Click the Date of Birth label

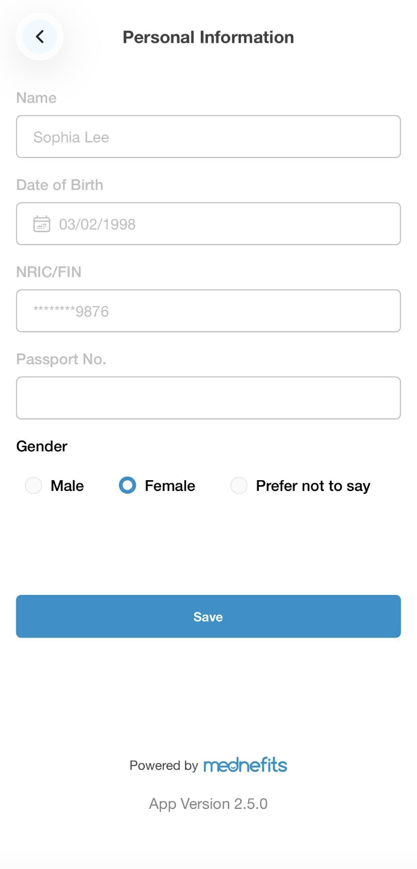click(x=59, y=185)
